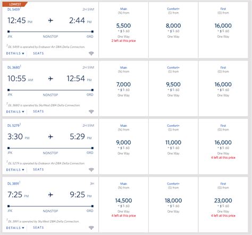Click the airplane icon on the 3:30 PM flight
The height and width of the screenshot is (235, 252).
point(51,137)
